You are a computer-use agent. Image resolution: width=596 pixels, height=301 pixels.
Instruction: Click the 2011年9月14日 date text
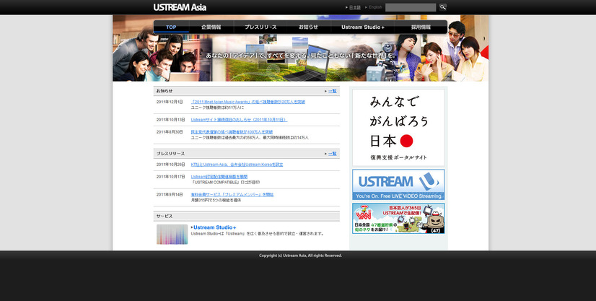[x=170, y=195]
